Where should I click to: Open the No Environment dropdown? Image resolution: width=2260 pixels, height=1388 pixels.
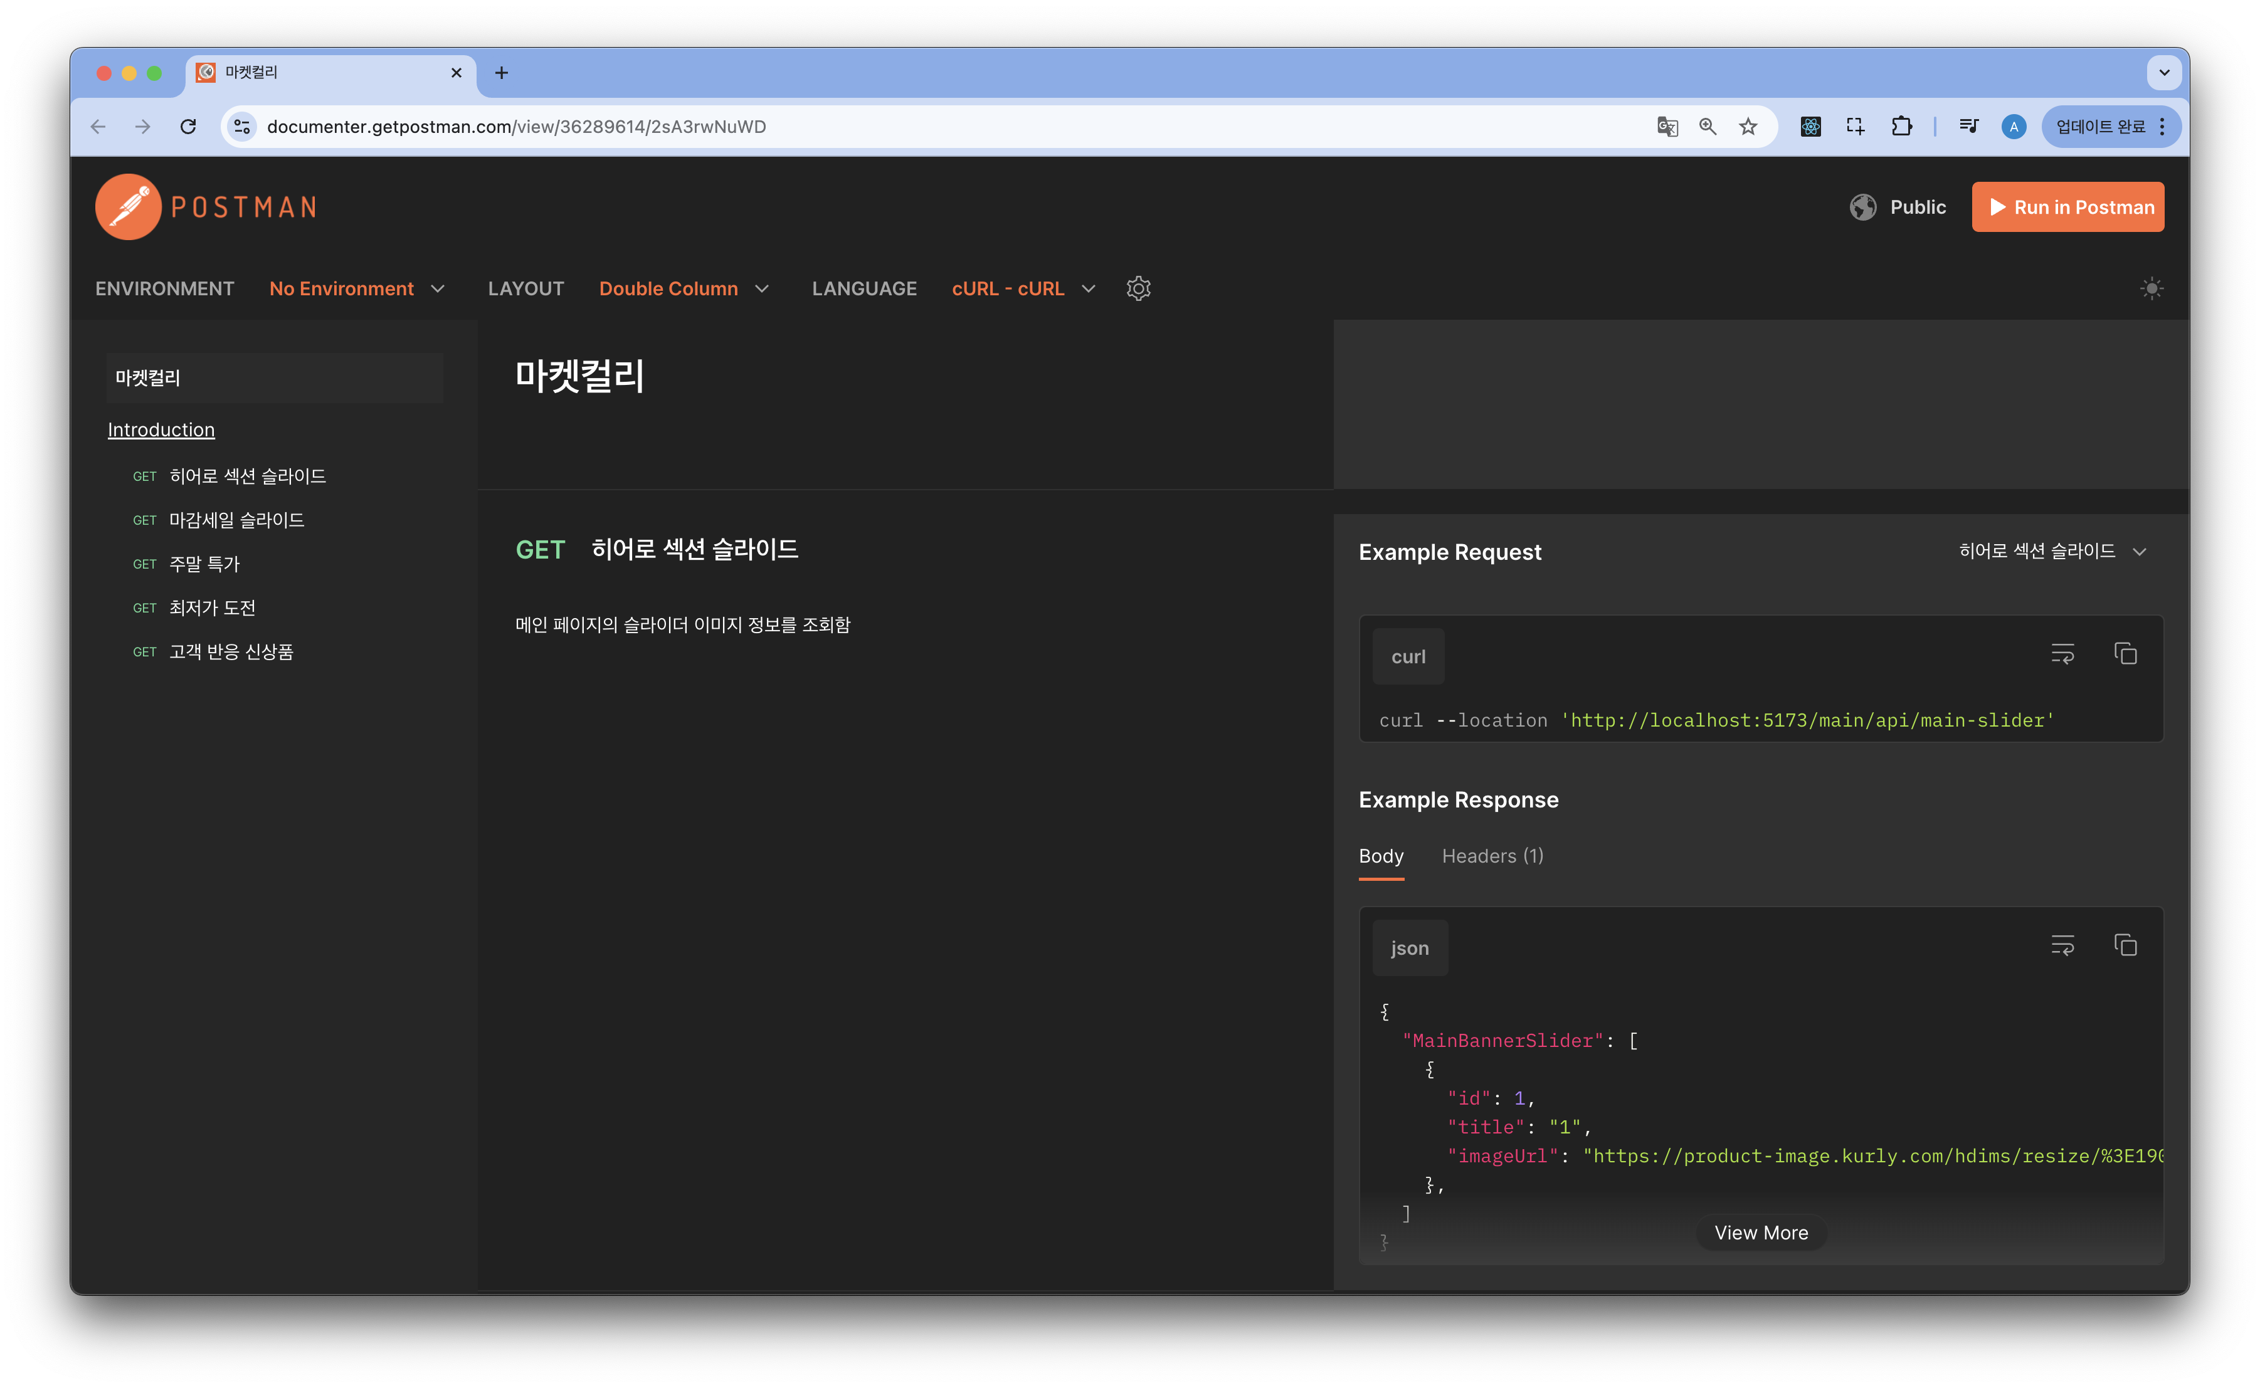357,288
